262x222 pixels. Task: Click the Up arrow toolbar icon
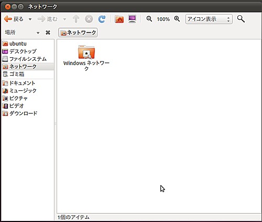(x=76, y=19)
